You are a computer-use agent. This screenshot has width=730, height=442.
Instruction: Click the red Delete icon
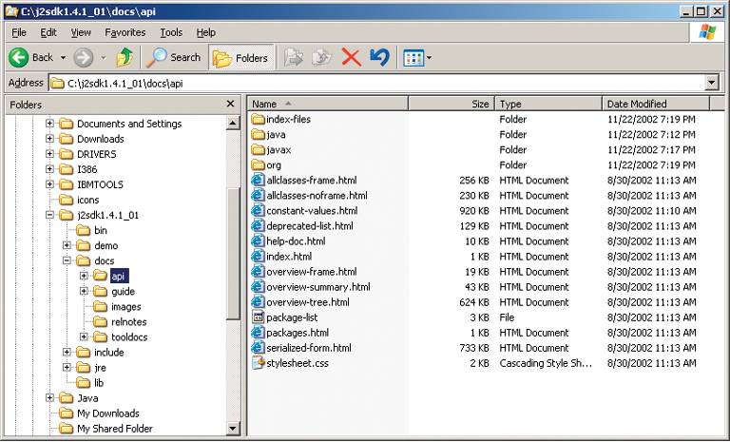351,57
